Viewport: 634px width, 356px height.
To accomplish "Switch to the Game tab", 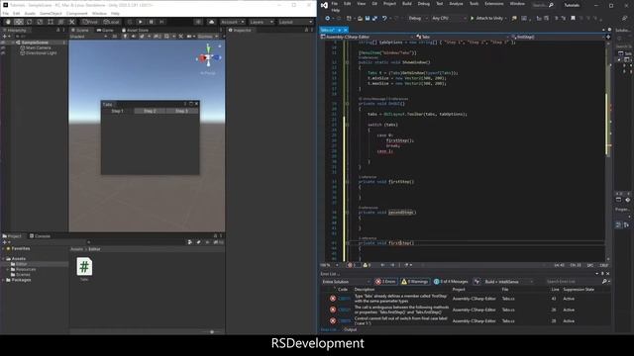I will click(105, 31).
